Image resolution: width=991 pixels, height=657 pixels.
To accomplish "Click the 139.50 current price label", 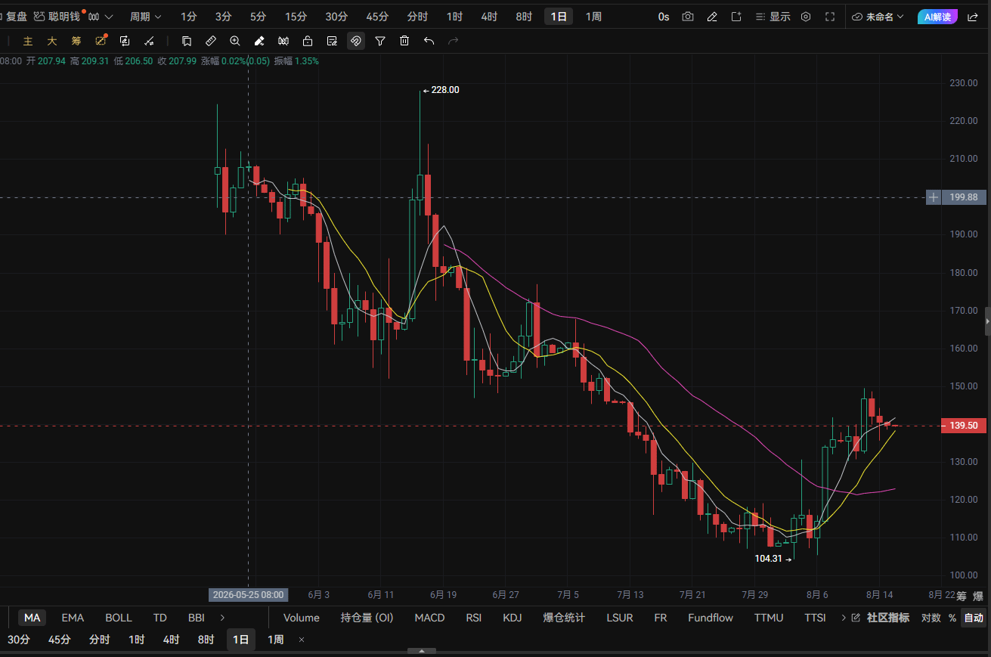I will [x=964, y=426].
